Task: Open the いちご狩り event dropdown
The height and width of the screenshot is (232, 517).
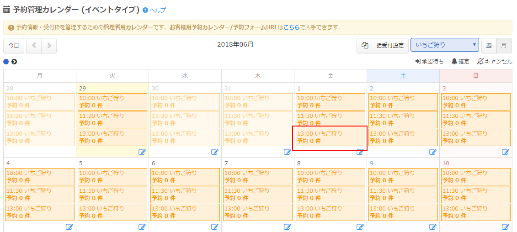Action: [444, 45]
